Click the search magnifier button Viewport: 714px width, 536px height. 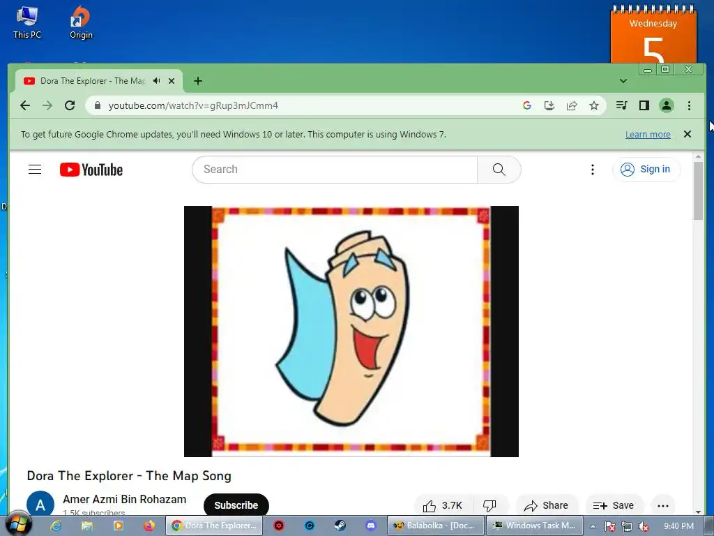pyautogui.click(x=499, y=170)
